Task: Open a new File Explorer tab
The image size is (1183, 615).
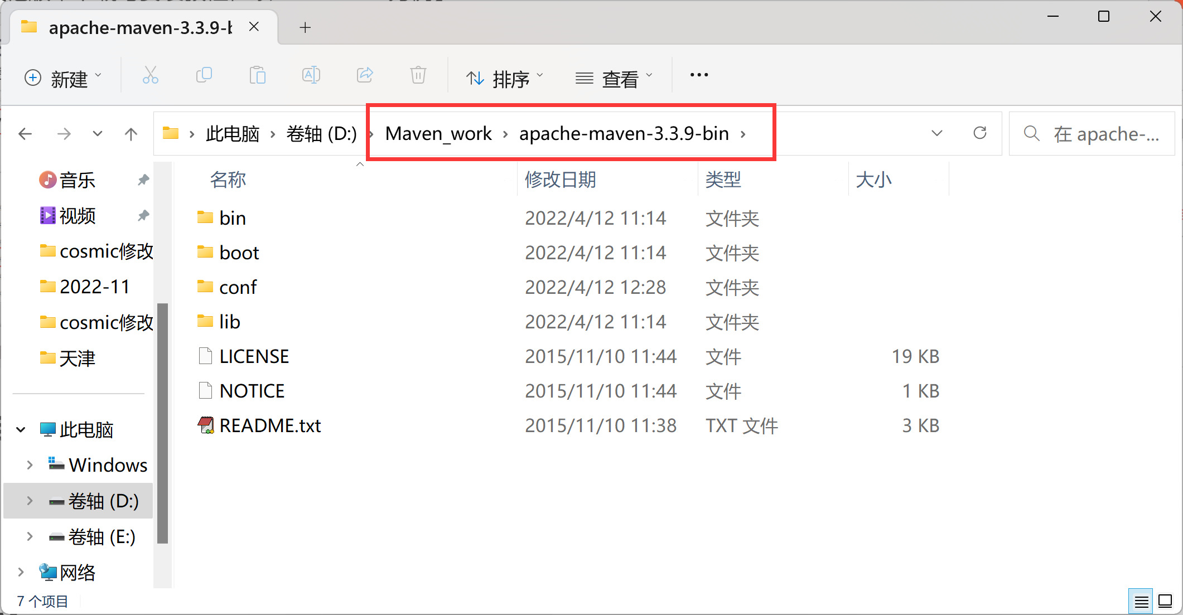Action: point(305,27)
